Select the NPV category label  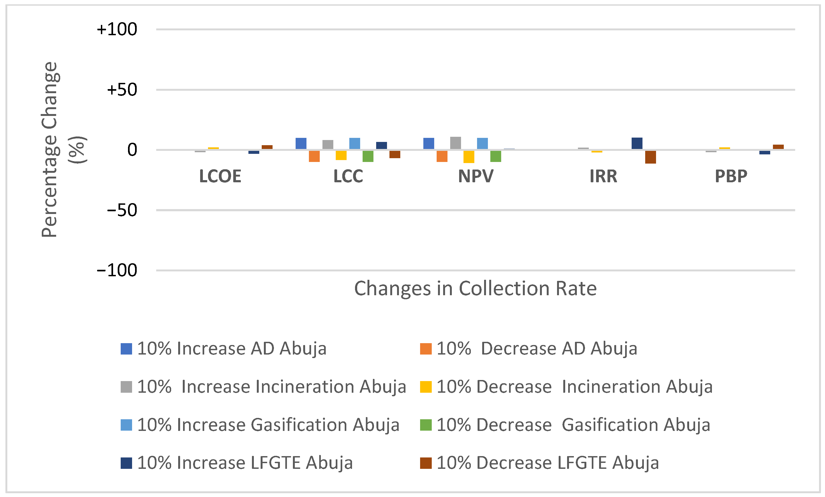(475, 176)
